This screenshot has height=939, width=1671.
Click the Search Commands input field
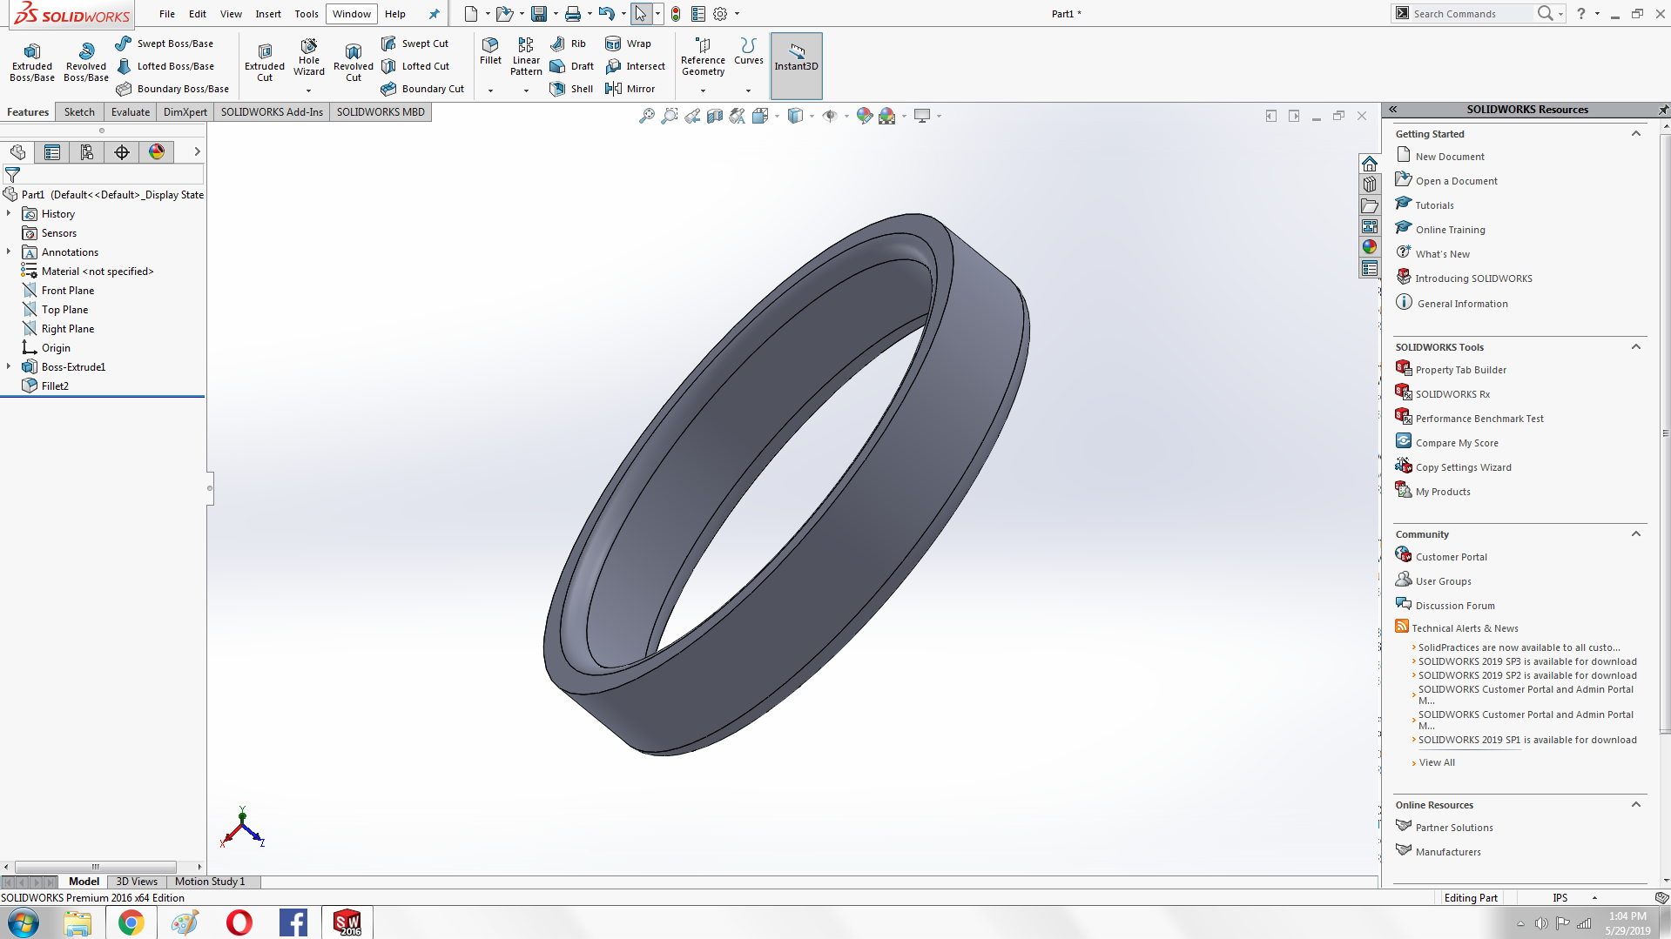click(x=1472, y=14)
